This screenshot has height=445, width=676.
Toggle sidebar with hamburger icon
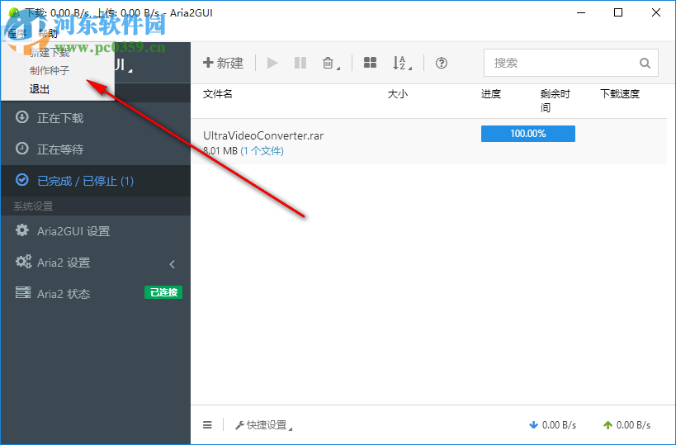click(x=207, y=425)
